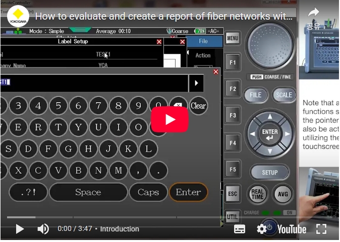Click the SCALE button
The width and height of the screenshot is (340, 242).
click(x=284, y=95)
